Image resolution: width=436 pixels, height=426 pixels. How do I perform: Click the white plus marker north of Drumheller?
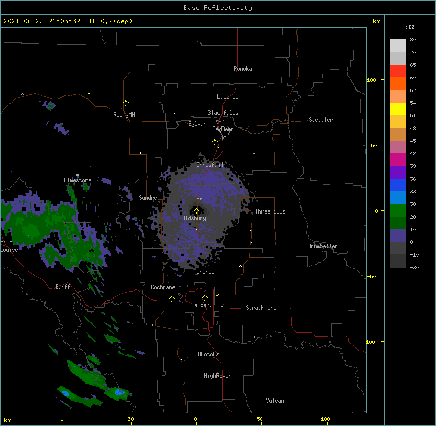[x=310, y=190]
